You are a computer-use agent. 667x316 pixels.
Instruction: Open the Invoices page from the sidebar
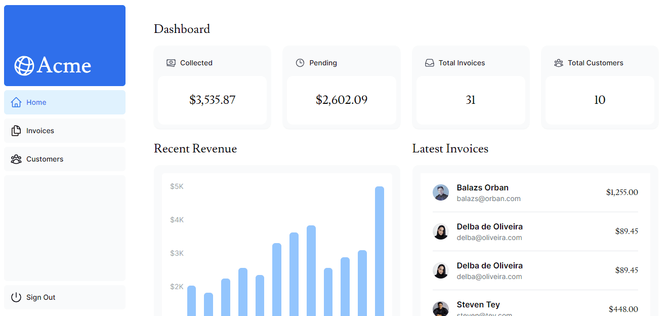tap(40, 131)
